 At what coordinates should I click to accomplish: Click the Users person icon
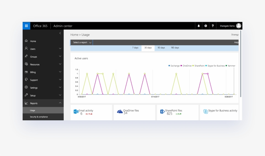(x=26, y=49)
